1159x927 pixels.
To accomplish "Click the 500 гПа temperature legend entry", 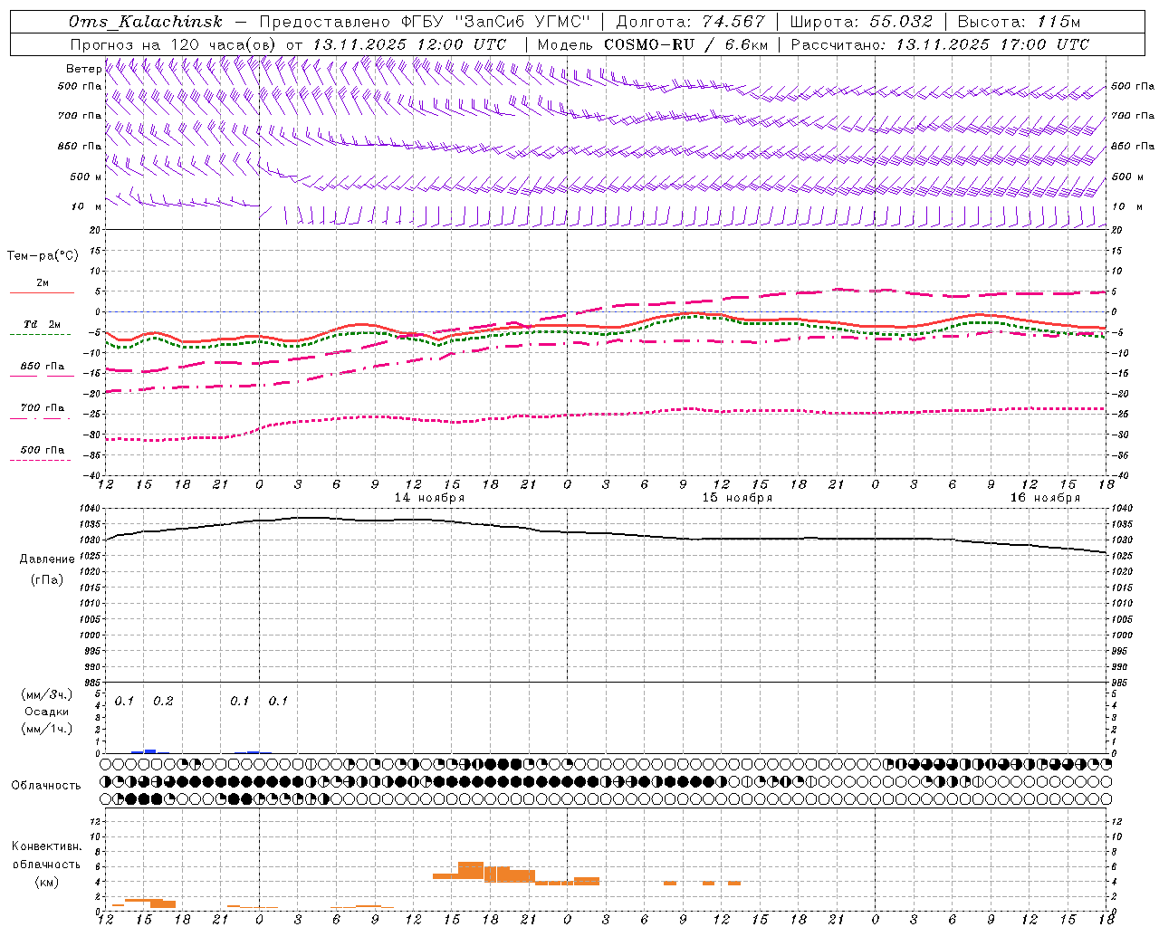I will click(43, 450).
